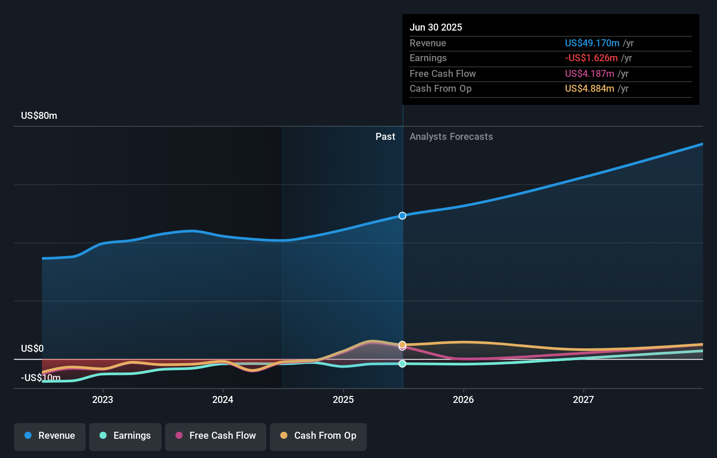Click the Earnings value -US$1.626m
The width and height of the screenshot is (717, 458).
coord(592,58)
